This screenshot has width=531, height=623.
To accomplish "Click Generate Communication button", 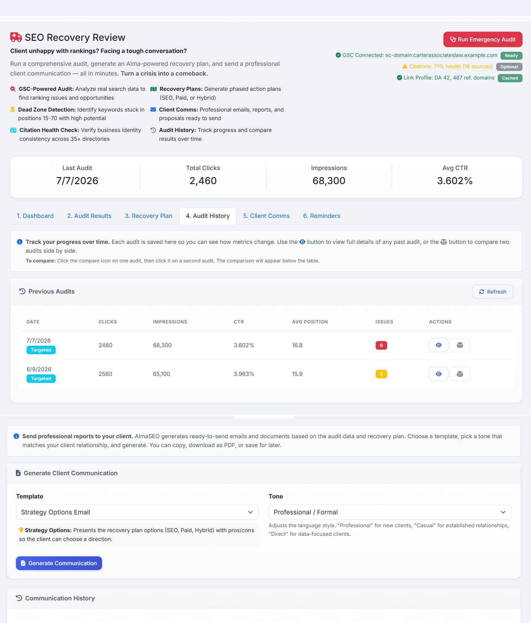I will coord(59,563).
